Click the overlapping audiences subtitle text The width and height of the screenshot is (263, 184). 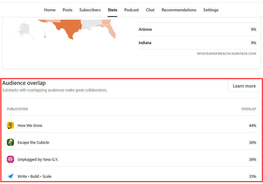pos(55,90)
